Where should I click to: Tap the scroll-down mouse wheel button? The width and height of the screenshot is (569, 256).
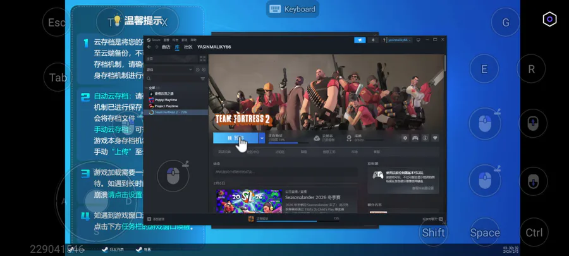click(532, 181)
